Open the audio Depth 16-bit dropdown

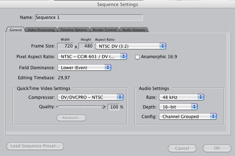point(178,107)
